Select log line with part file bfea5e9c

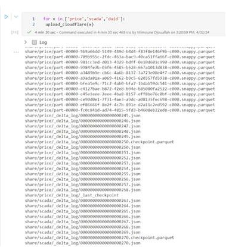click(x=120, y=83)
